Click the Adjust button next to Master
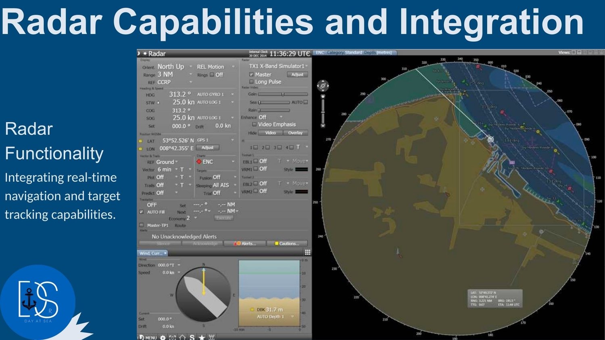This screenshot has width=605, height=340. coord(297,75)
